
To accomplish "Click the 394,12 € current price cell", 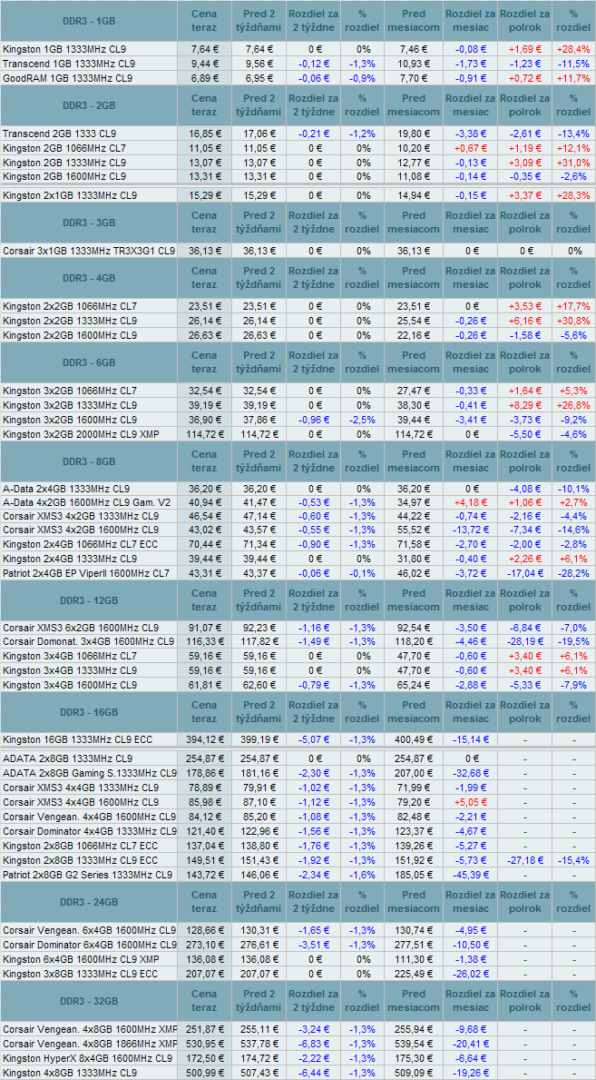I will coord(204,739).
